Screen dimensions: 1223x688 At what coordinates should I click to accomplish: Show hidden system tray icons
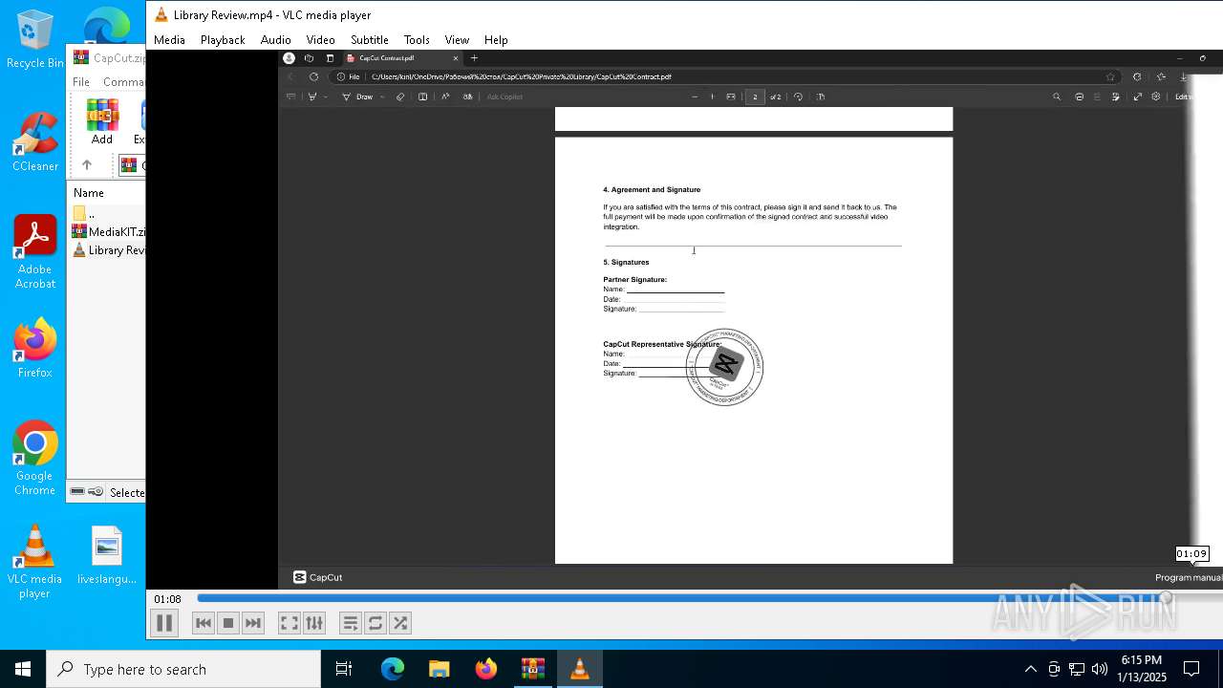coord(1030,669)
